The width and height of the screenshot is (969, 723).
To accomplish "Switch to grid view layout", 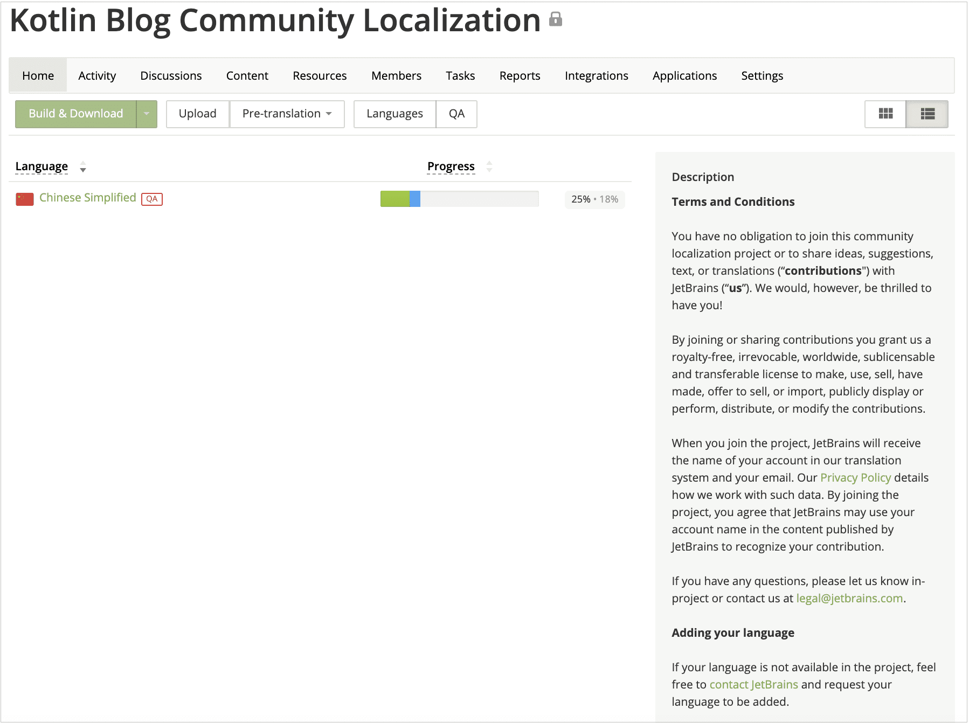I will (885, 114).
